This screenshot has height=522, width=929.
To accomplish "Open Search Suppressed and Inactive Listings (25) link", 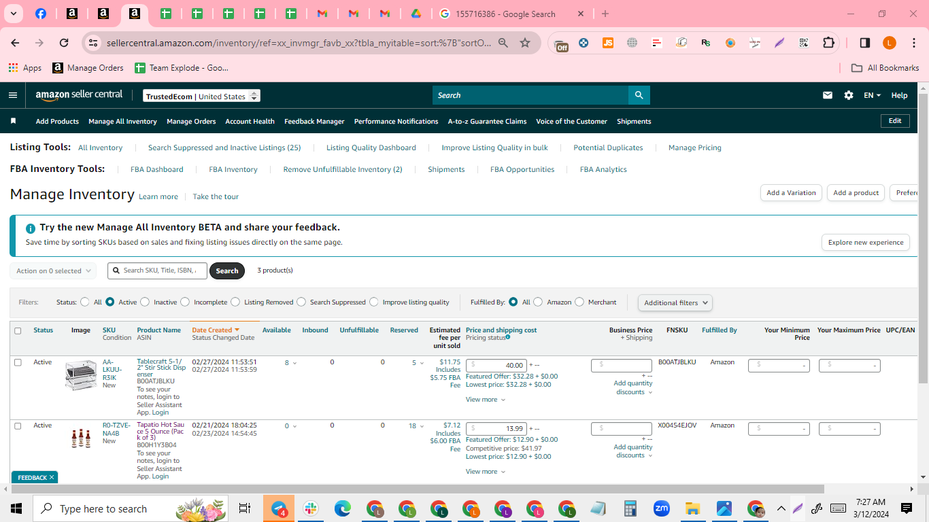I will point(224,148).
